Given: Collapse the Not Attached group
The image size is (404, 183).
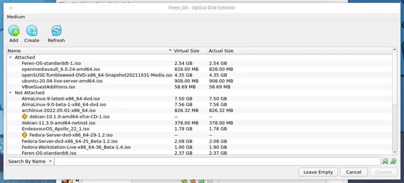Looking at the screenshot, I should coord(10,93).
